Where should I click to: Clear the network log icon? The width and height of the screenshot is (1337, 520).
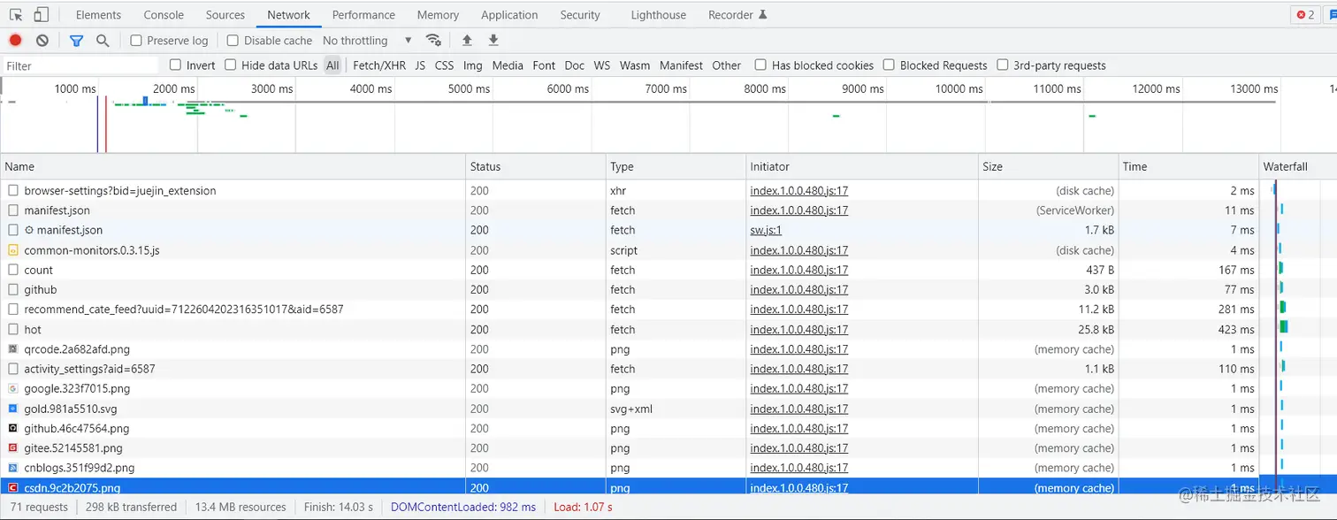coord(42,41)
